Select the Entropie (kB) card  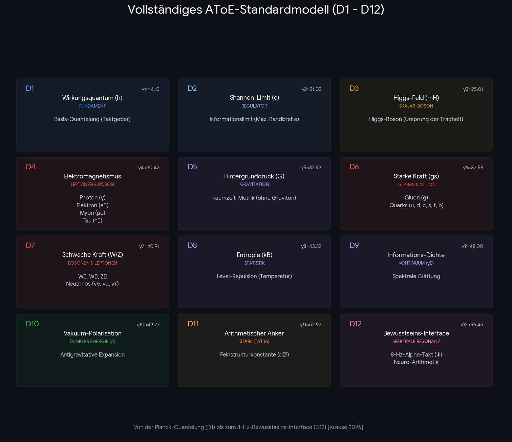pyautogui.click(x=254, y=272)
